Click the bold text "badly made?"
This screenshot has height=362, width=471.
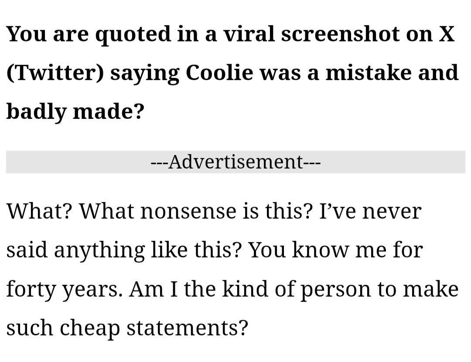point(75,112)
